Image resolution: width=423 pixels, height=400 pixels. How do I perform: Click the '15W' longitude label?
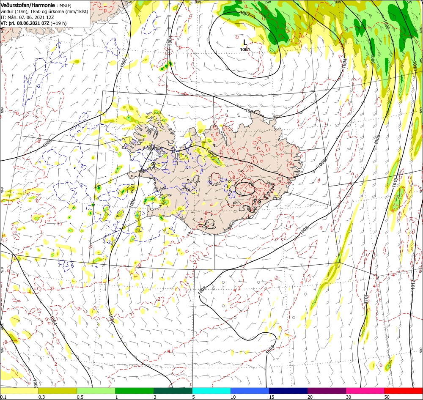point(267,2)
